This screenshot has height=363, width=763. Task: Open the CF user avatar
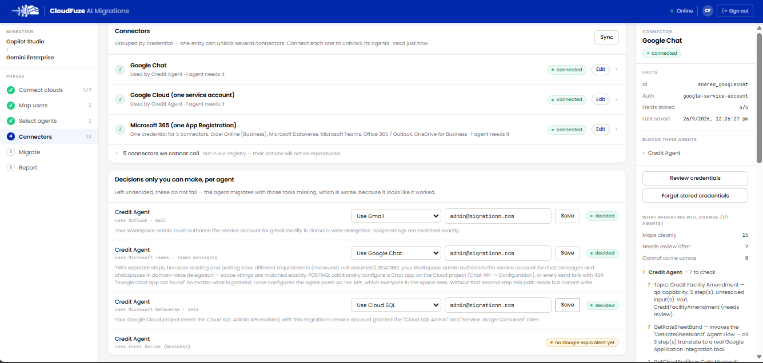(x=708, y=11)
